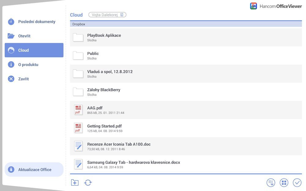
Task: Open the Zálohy BlackBerry folder name
Action: tap(104, 90)
